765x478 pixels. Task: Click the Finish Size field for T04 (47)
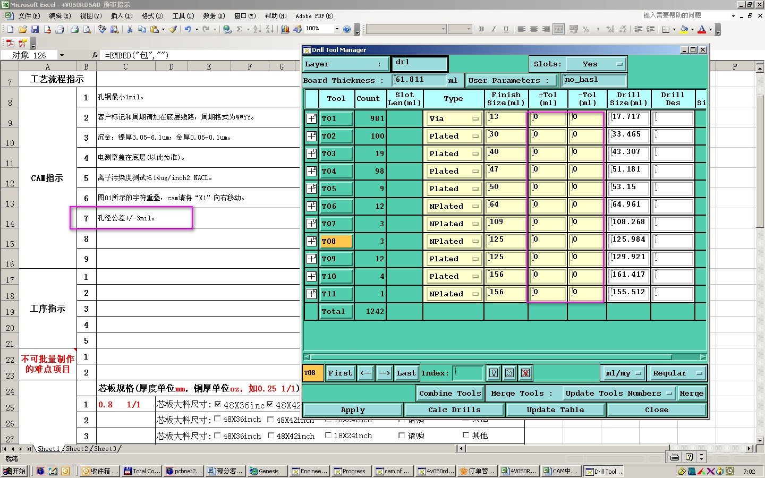[506, 171]
